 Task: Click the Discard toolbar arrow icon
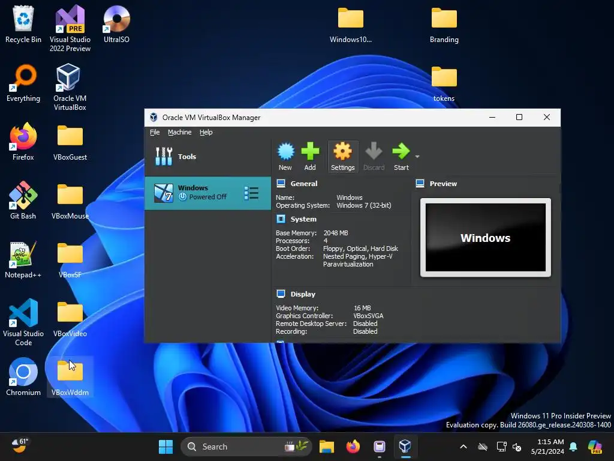(x=374, y=156)
